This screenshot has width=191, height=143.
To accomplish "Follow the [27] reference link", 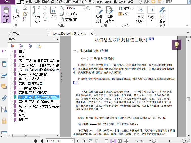I will (151, 39).
